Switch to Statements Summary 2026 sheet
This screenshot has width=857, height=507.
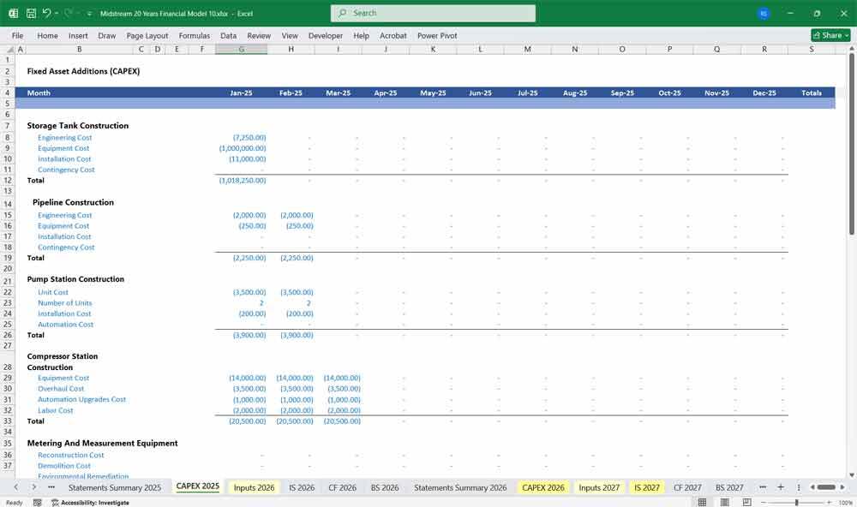click(460, 487)
